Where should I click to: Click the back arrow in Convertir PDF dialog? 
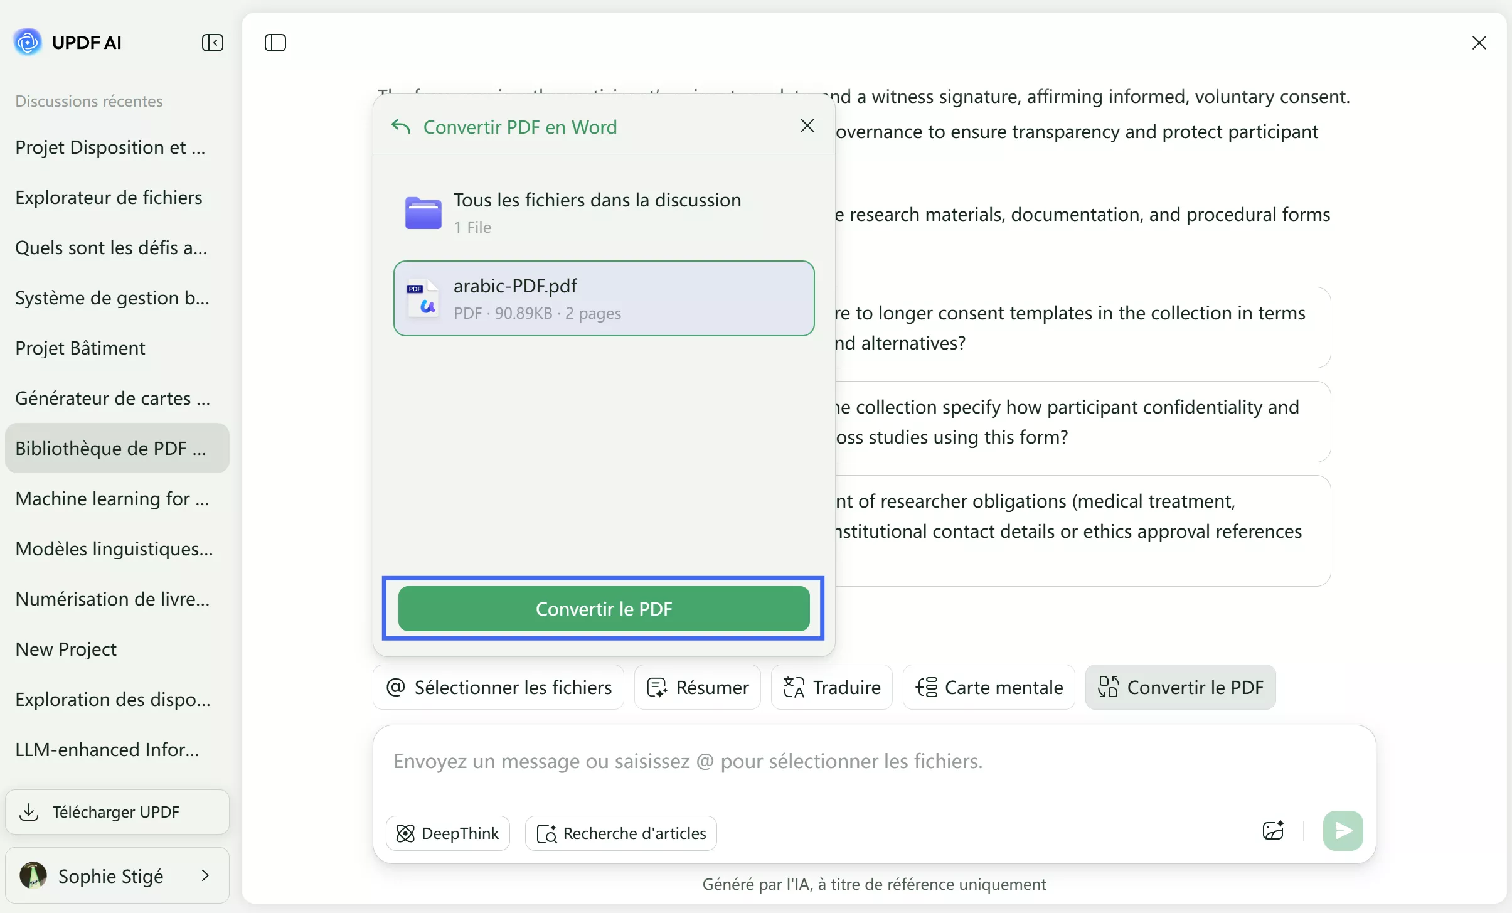point(401,127)
